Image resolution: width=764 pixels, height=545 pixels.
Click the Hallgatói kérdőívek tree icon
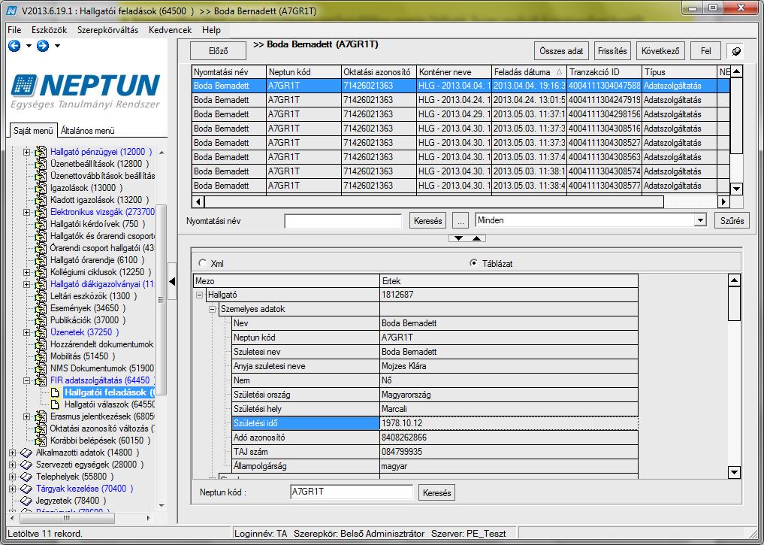tap(41, 224)
